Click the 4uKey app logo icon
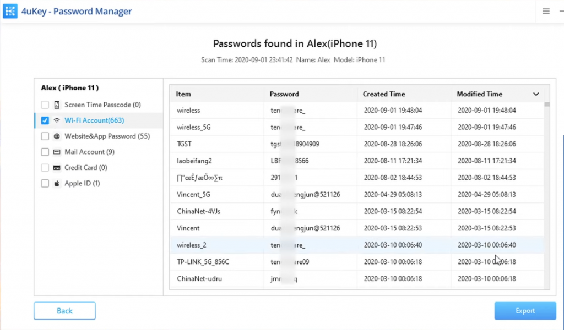Image resolution: width=564 pixels, height=330 pixels. (10, 11)
